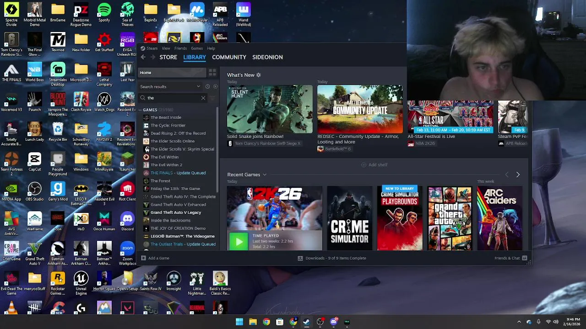
Task: Open Crime Simulator Playgrounds tile
Action: click(400, 218)
